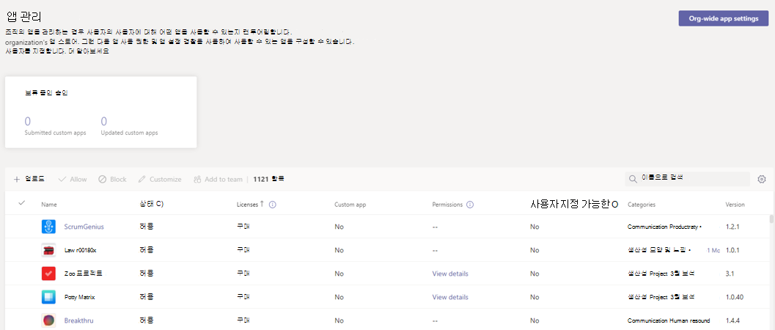Open table column settings gear
This screenshot has height=330, width=775.
(762, 180)
